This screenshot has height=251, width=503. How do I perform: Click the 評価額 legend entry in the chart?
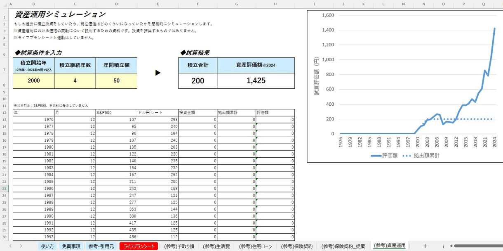[384, 156]
